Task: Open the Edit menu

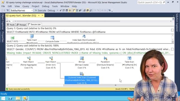Action: pos(10,6)
